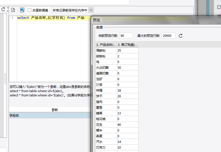This screenshot has height=152, width=221.
Task: Click the cell showing 40 for 花生
Action: tap(127, 125)
